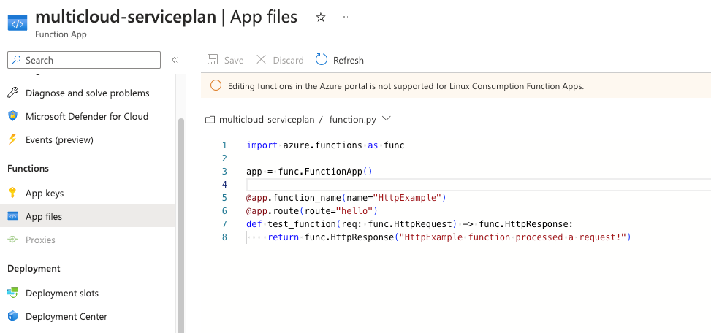Viewport: 711px width, 333px height.
Task: Place cursor on empty editor line 4
Action: (x=479, y=185)
